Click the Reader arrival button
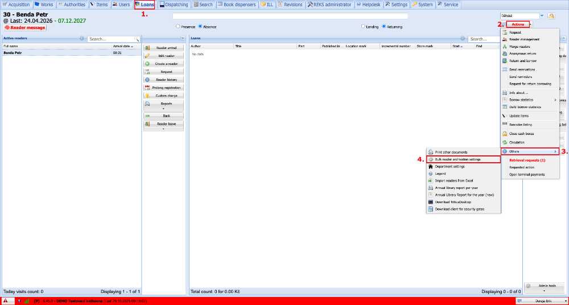 (x=164, y=48)
